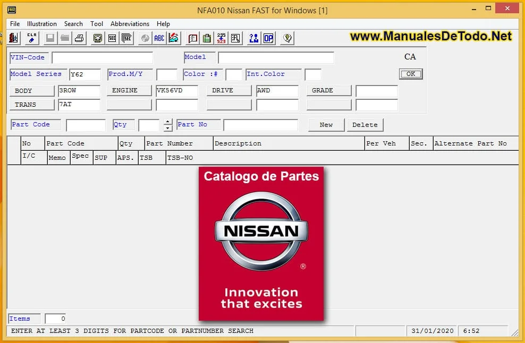Click the BODY value field 3ROW
This screenshot has height=343, width=525.
point(79,91)
